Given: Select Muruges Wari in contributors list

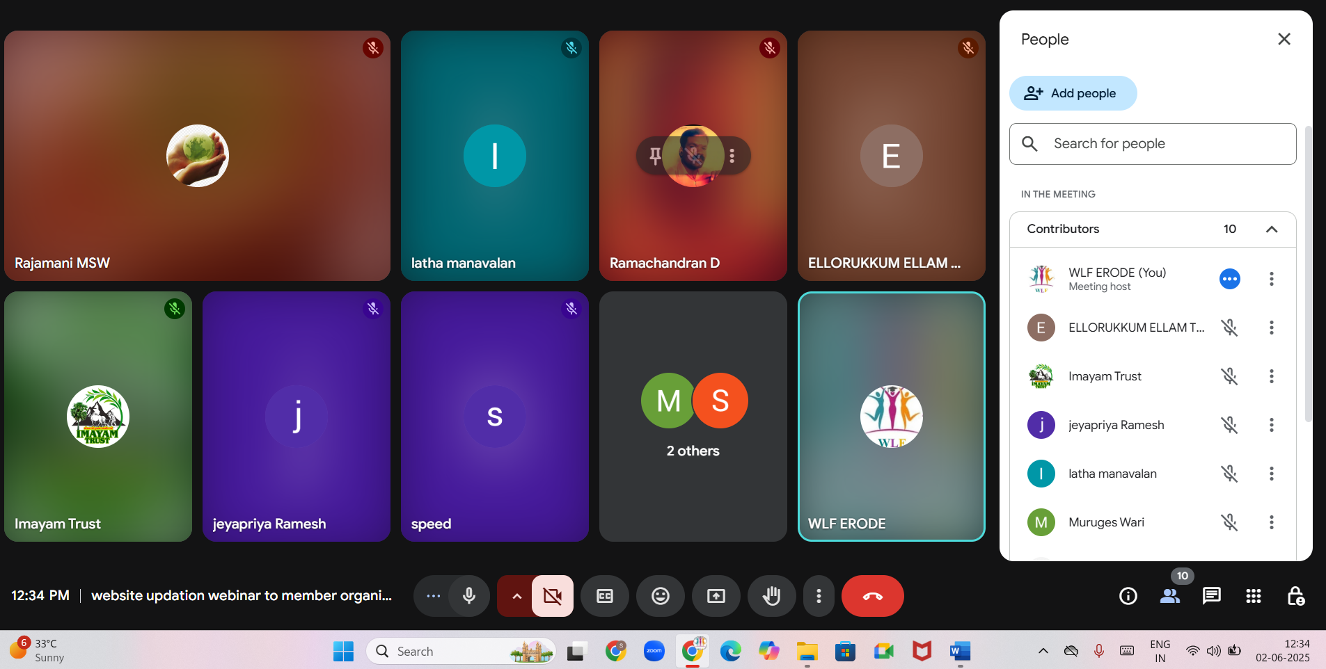Looking at the screenshot, I should click(1153, 522).
